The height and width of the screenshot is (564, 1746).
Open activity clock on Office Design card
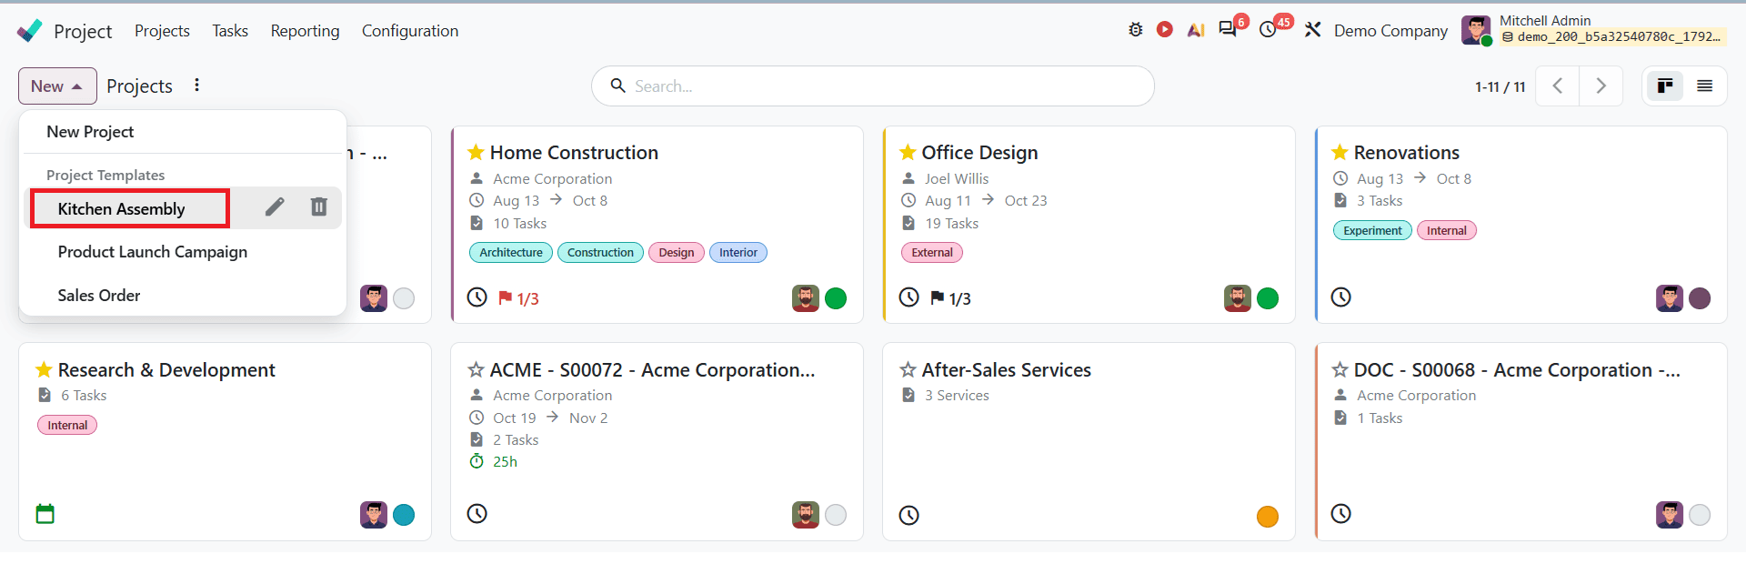(x=909, y=297)
